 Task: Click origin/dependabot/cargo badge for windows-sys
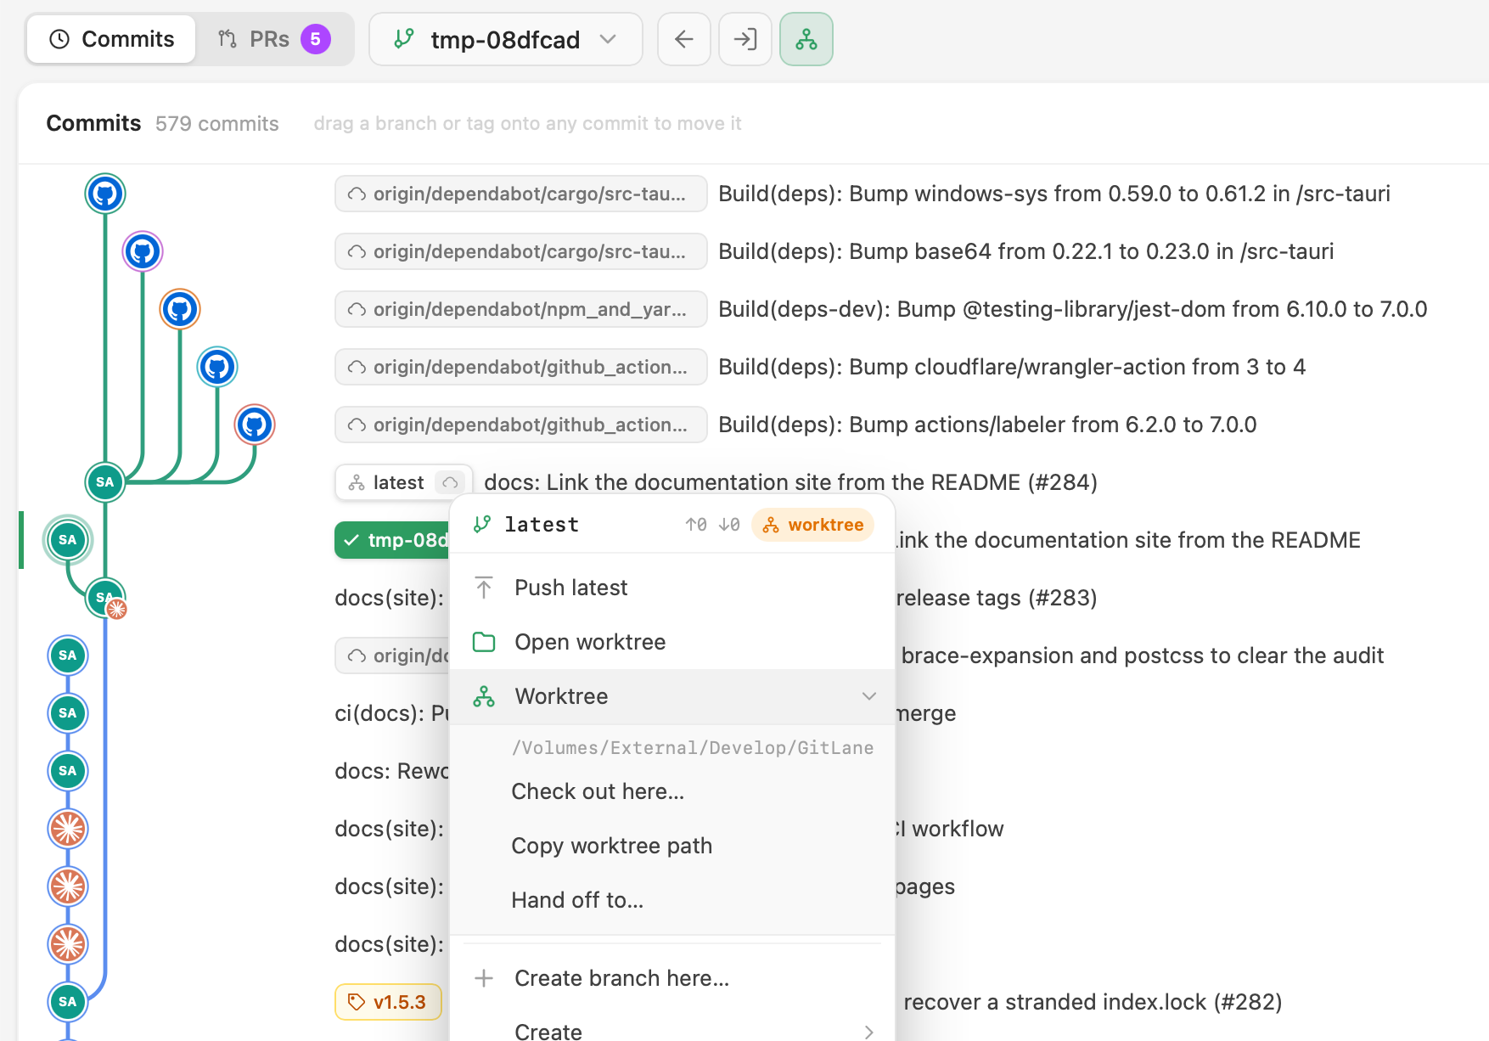click(521, 194)
